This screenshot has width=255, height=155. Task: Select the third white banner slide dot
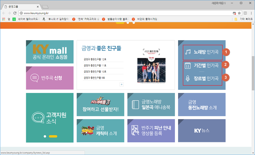[x=134, y=23]
